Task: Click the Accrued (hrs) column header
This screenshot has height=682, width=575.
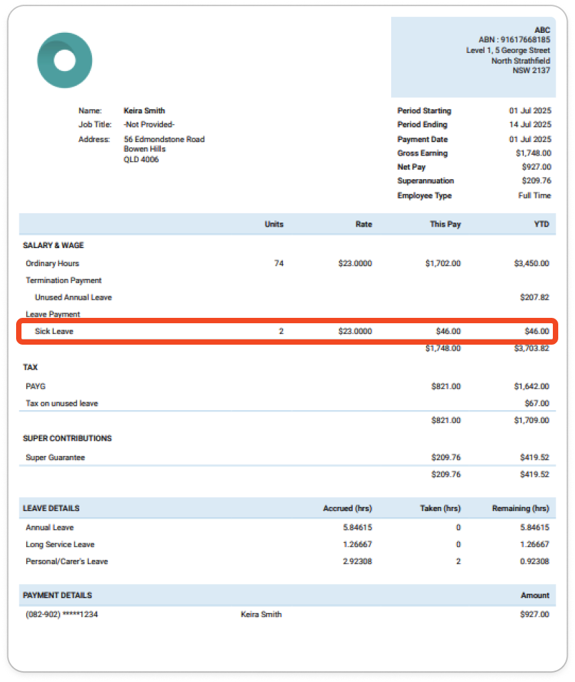Action: [348, 508]
